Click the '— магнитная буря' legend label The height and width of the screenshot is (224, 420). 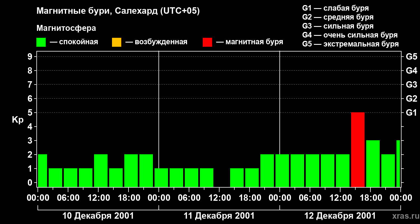tap(250, 42)
